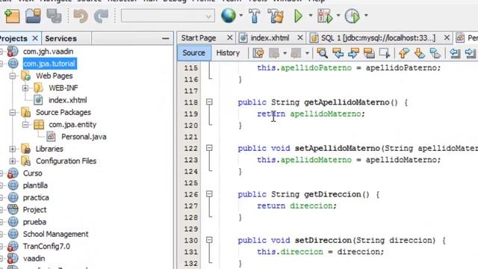Open the Start Page tab
This screenshot has width=478, height=269.
tap(199, 38)
